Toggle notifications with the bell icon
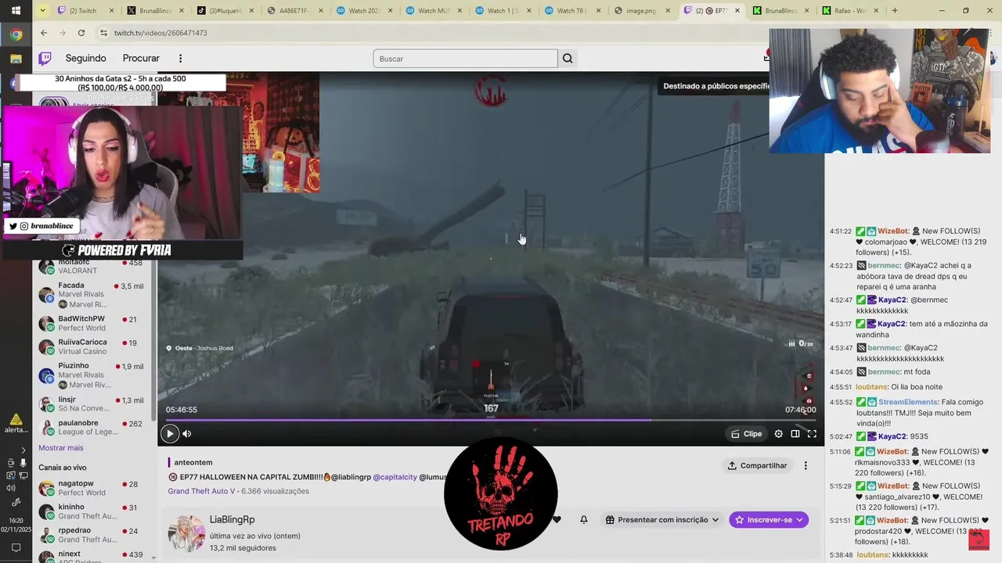The width and height of the screenshot is (1002, 563). point(583,520)
